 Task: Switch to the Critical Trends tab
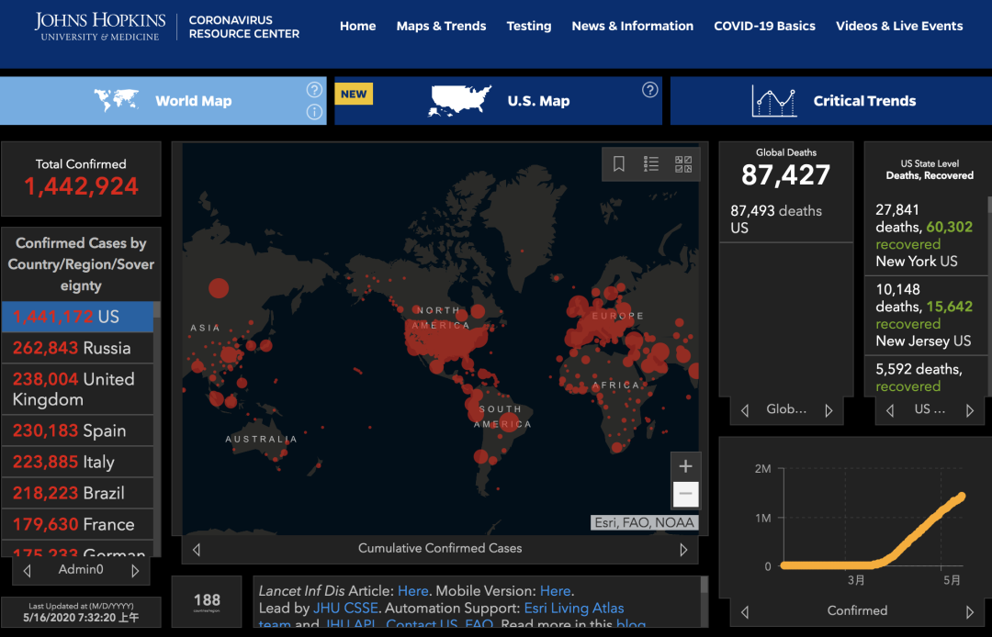click(x=830, y=101)
